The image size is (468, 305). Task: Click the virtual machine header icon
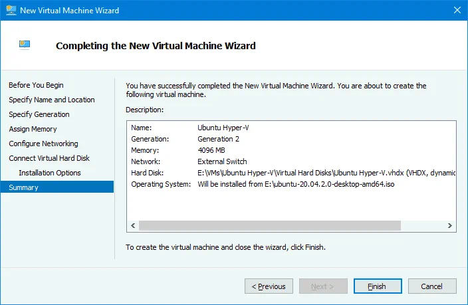point(25,45)
